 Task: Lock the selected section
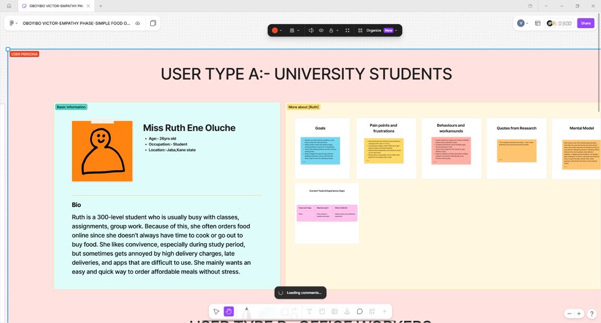(x=331, y=31)
